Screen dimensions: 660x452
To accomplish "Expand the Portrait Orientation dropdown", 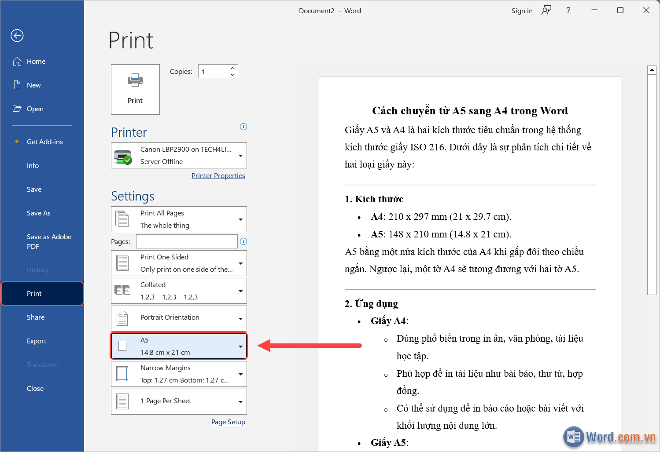I will point(241,319).
